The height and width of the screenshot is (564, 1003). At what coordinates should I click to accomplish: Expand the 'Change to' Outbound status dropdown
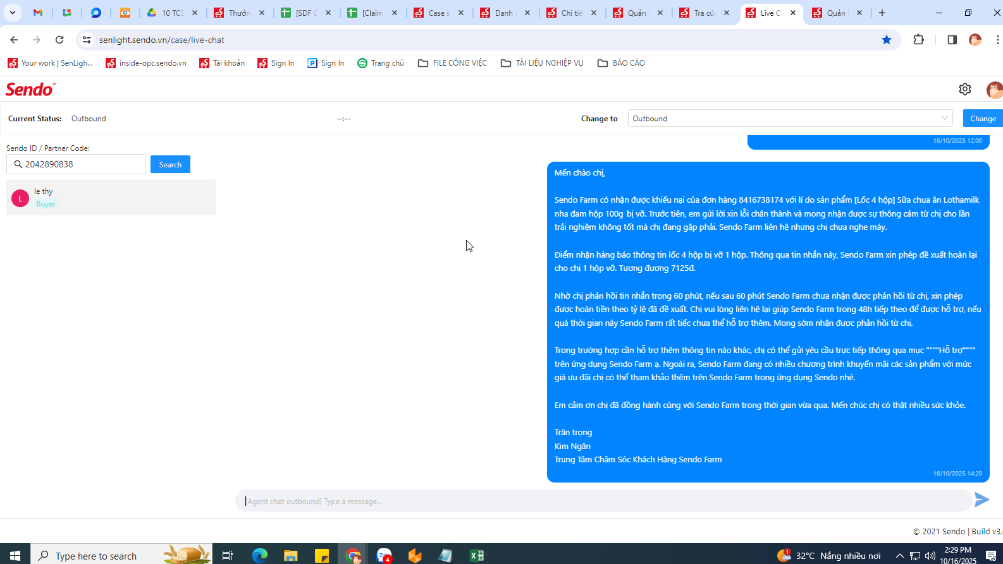[790, 119]
